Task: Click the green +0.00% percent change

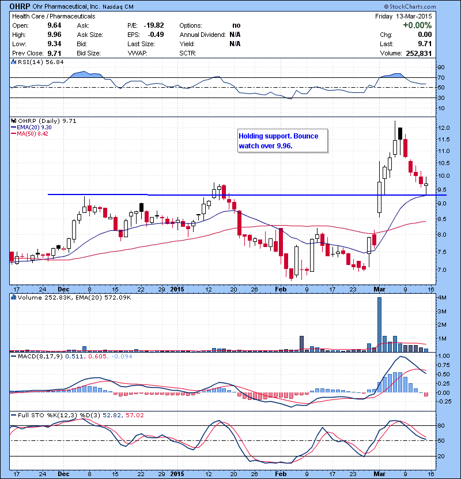Action: [x=417, y=25]
